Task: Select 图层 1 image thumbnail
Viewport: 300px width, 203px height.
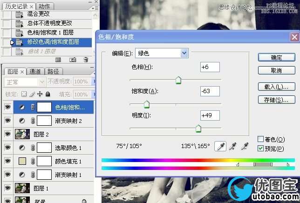Action: (x=22, y=188)
